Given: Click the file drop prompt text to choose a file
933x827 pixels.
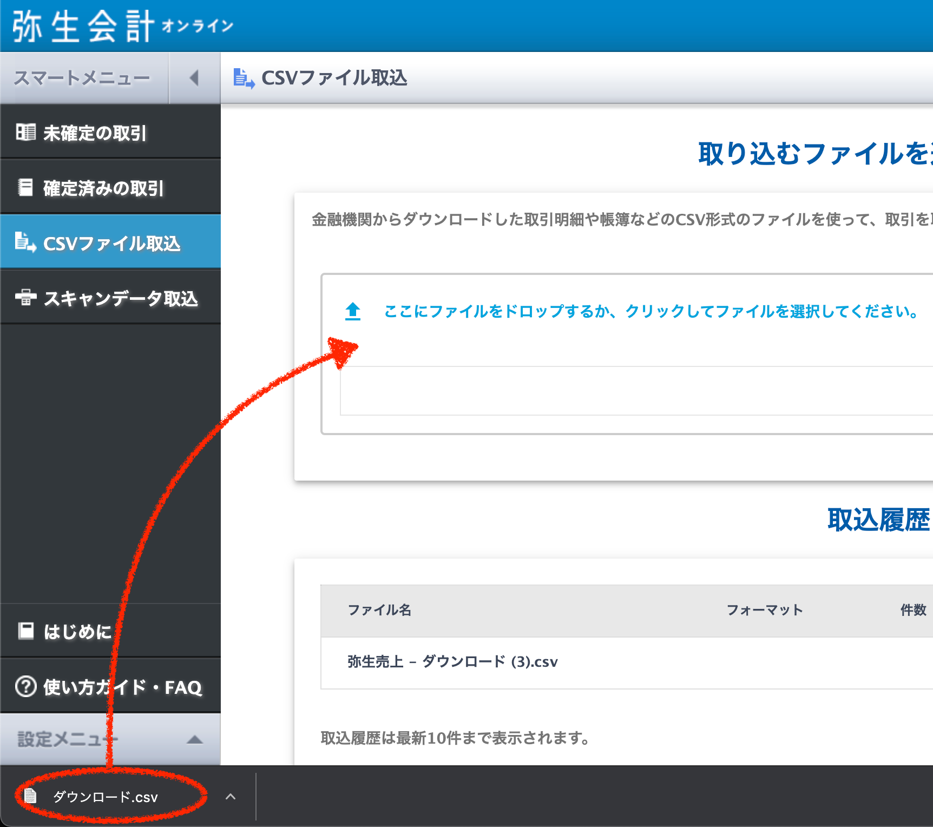Looking at the screenshot, I should pos(651,311).
